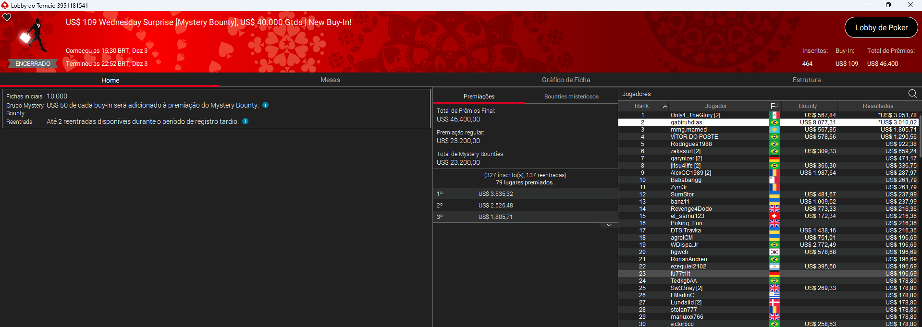Toggle the favorite heart icon
The image size is (922, 327).
(x=7, y=17)
